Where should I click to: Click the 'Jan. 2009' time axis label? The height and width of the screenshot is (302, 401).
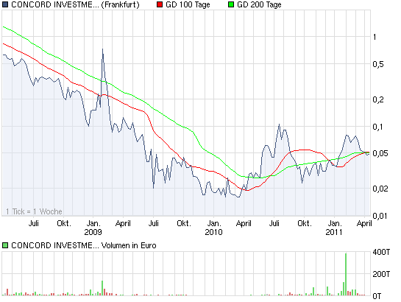(x=93, y=228)
